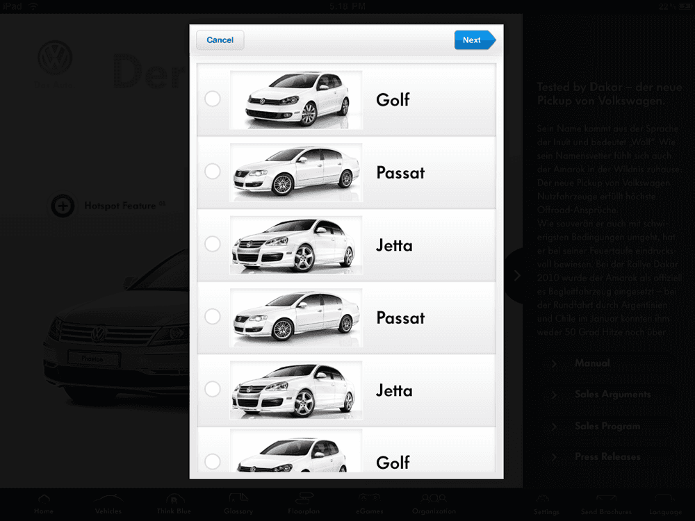Click first Jetta car thumbnail
The image size is (695, 521).
tap(296, 245)
